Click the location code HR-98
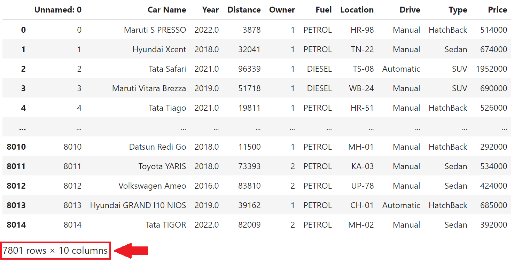Viewport: 514px width, 260px height. (362, 30)
